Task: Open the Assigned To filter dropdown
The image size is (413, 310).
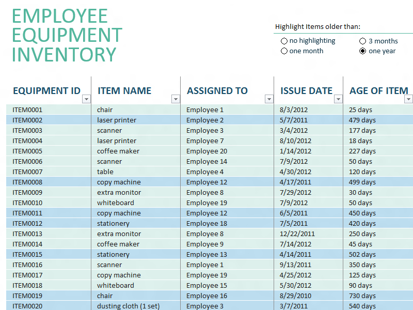Action: (269, 99)
